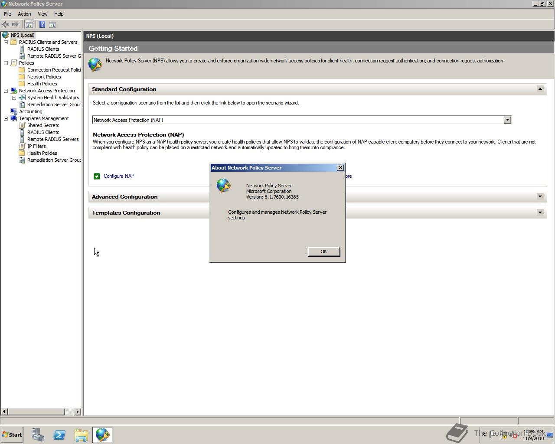The width and height of the screenshot is (555, 444).
Task: Click the Policies scroll icon in the tree
Action: 13,63
